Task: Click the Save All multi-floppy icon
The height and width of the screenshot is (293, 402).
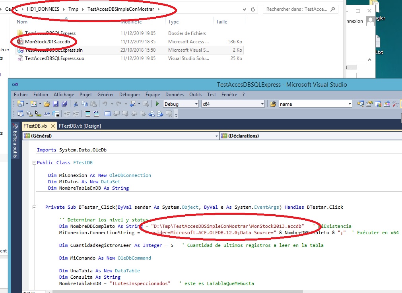Action: (64, 104)
